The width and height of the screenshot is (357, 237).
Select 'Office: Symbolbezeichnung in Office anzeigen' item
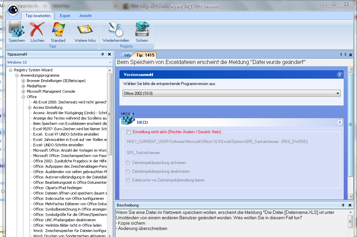(70, 209)
